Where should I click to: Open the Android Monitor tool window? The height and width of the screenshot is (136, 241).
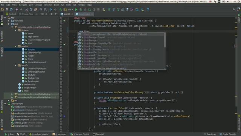pos(39,134)
